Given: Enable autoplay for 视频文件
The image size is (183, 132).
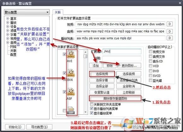Looking at the screenshot, I should point(151,51).
